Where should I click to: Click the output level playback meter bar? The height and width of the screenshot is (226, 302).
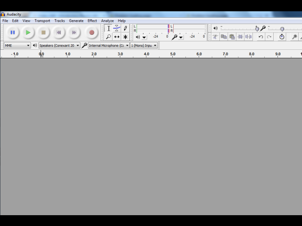(x=152, y=28)
